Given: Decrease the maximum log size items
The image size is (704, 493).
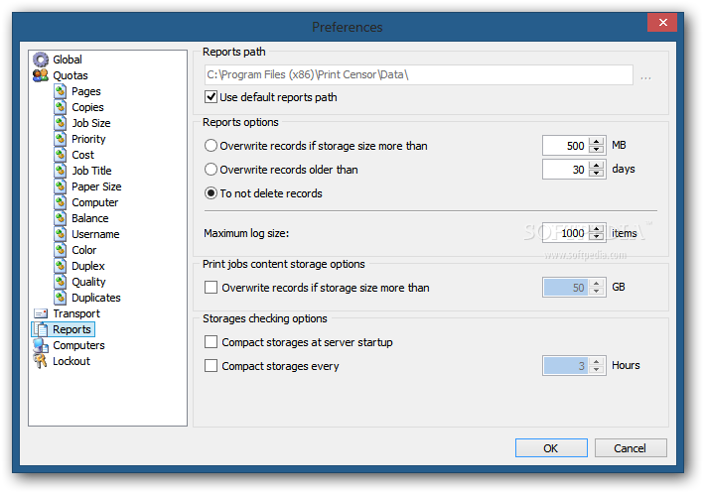Looking at the screenshot, I should click(596, 237).
